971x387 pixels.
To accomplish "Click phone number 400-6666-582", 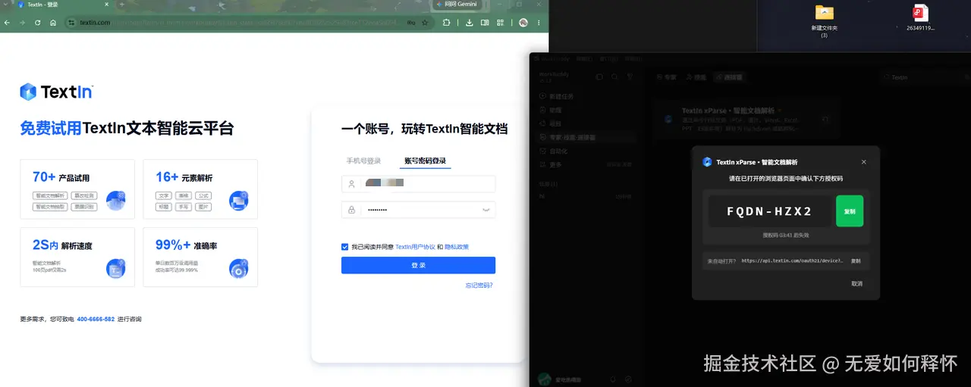I will pyautogui.click(x=96, y=319).
